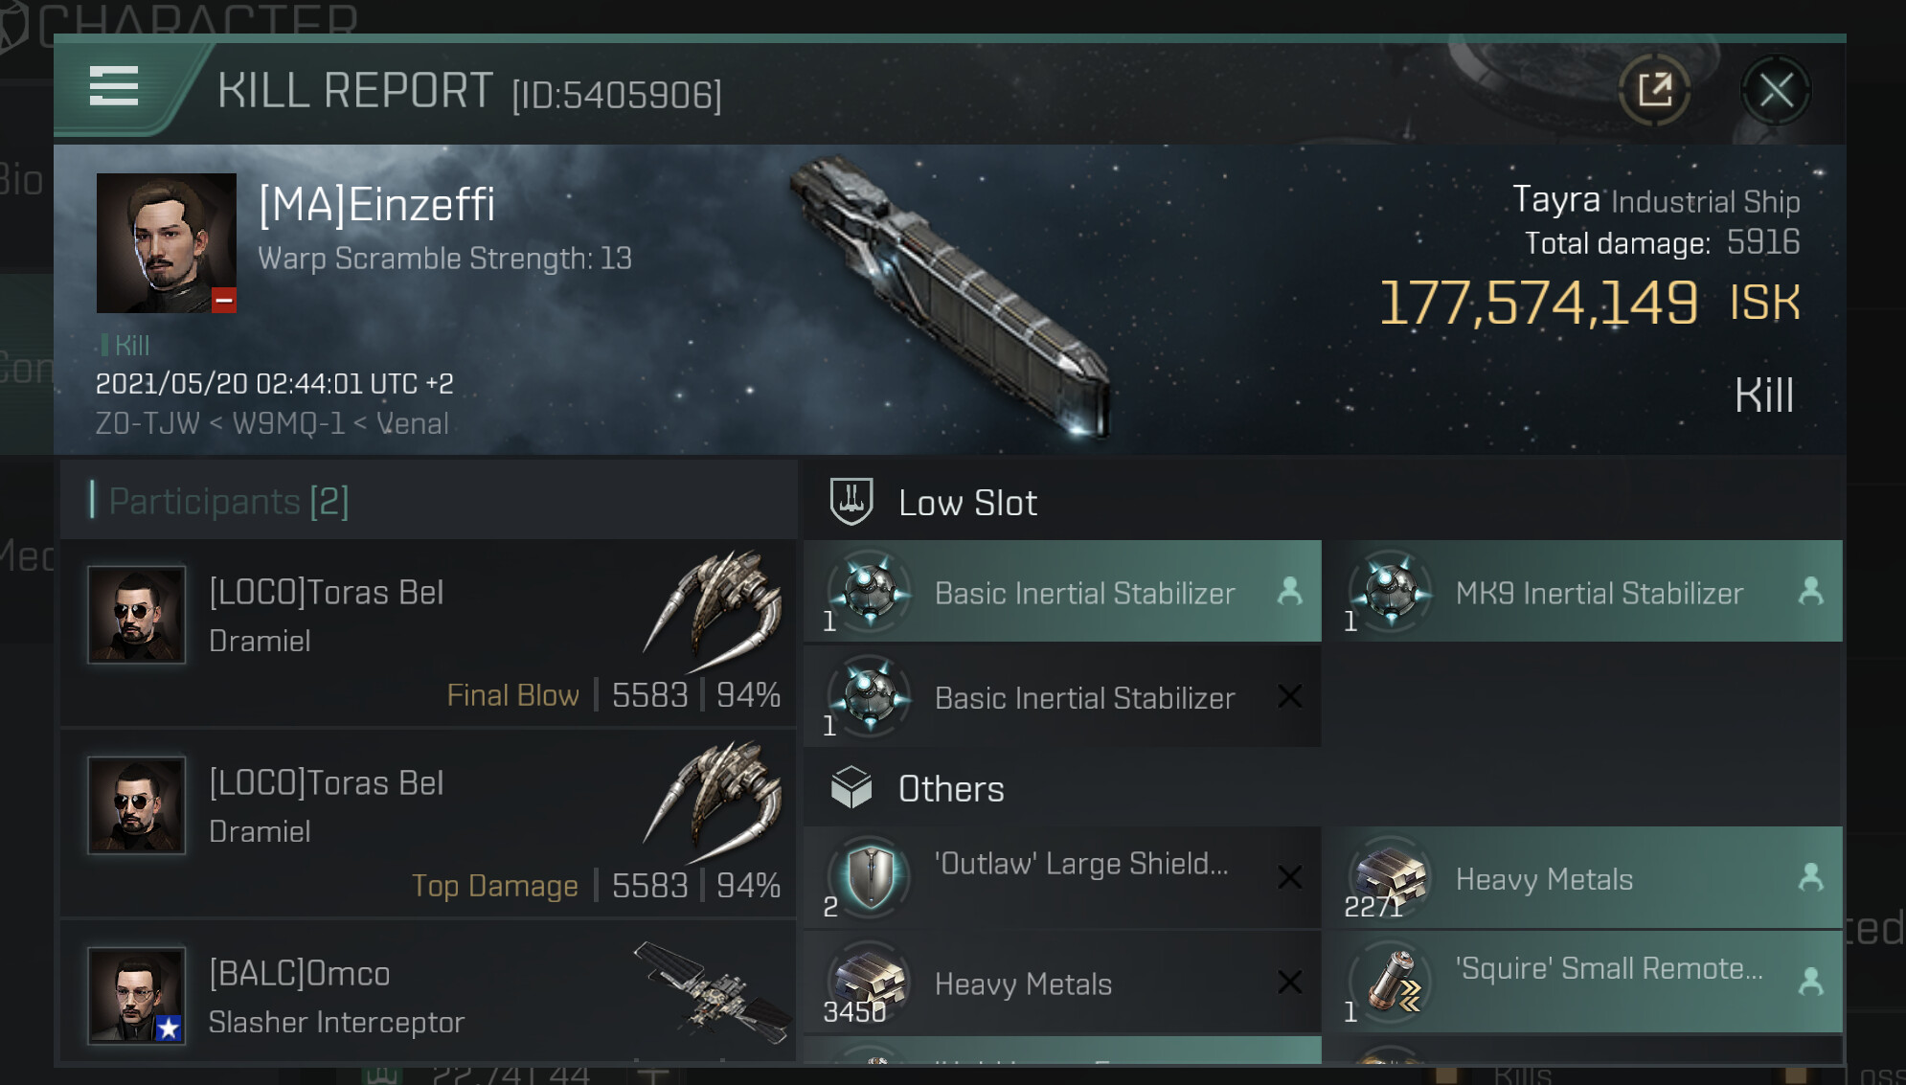Click the Venal region link
The height and width of the screenshot is (1085, 1906).
412,423
